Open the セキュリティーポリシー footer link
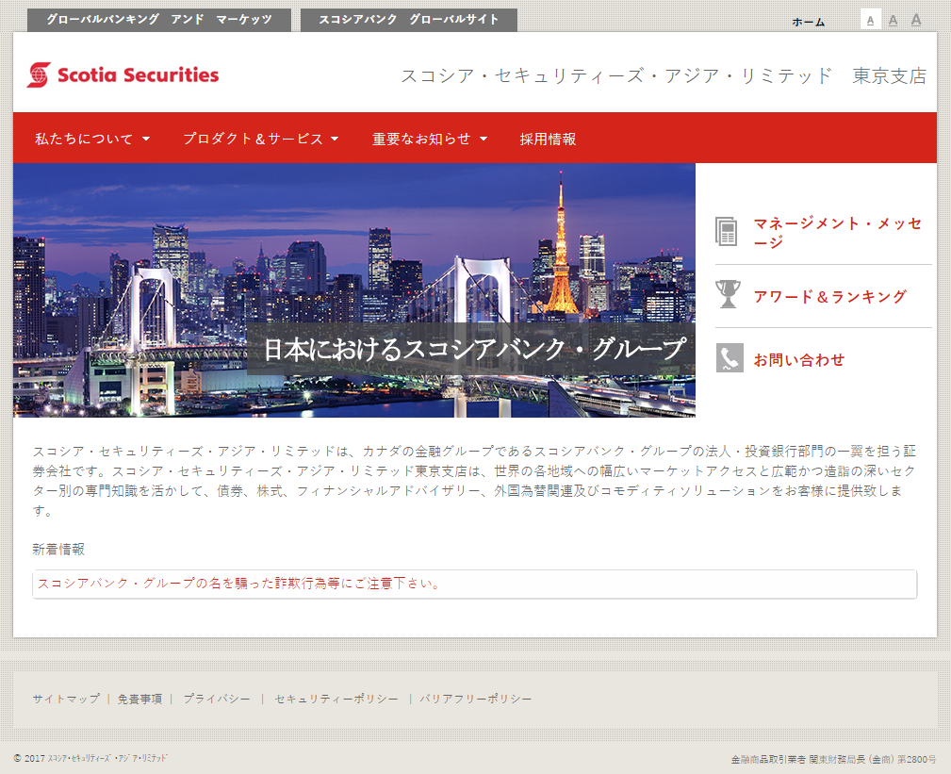The image size is (951, 774). pos(336,699)
